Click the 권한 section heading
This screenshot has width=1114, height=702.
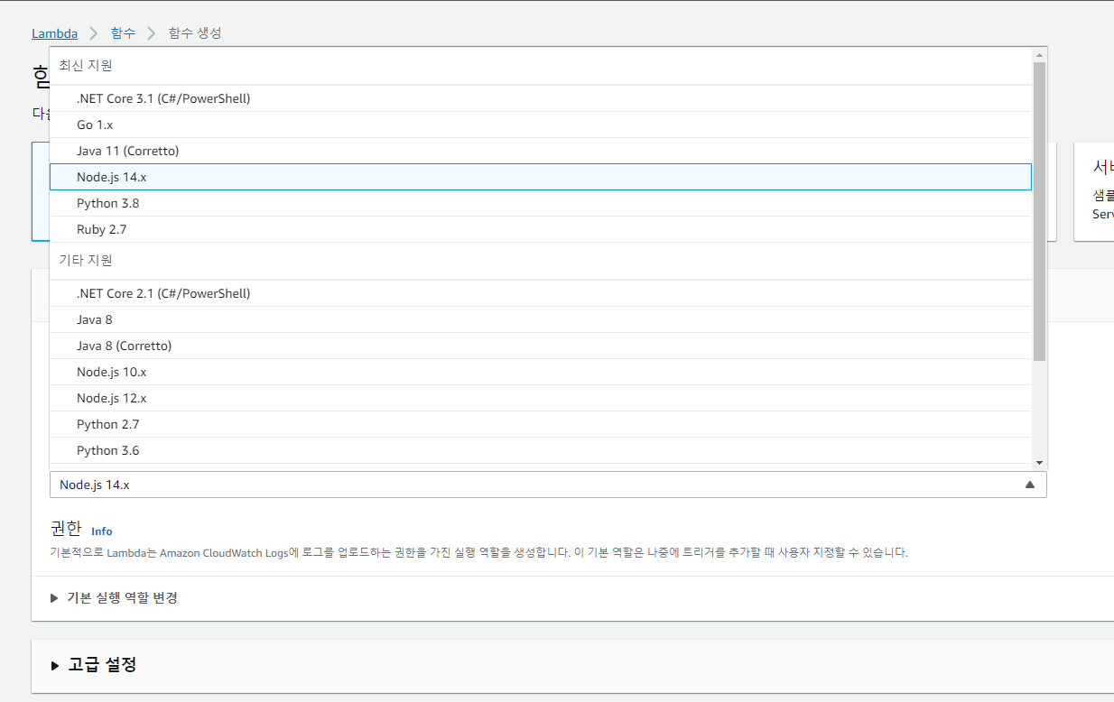(x=66, y=528)
